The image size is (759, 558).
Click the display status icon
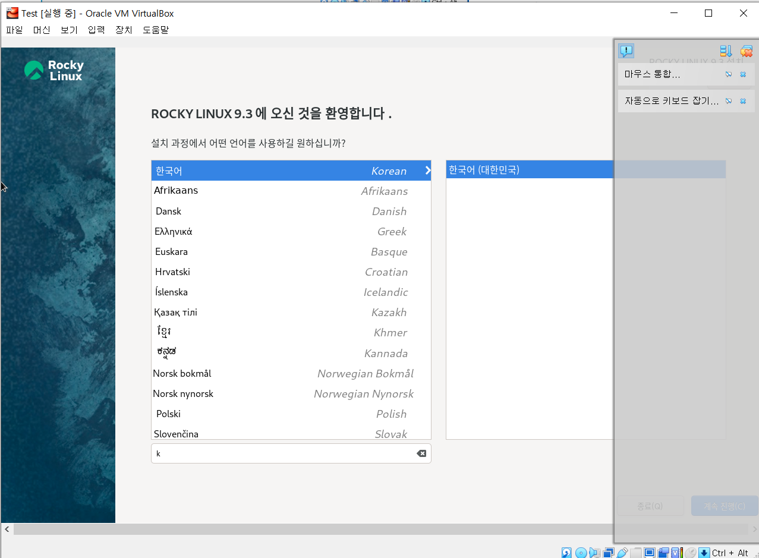coord(650,553)
